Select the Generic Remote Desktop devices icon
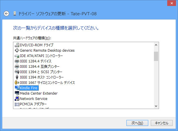Image resolution: width=178 pixels, height=131 pixels. (17, 50)
